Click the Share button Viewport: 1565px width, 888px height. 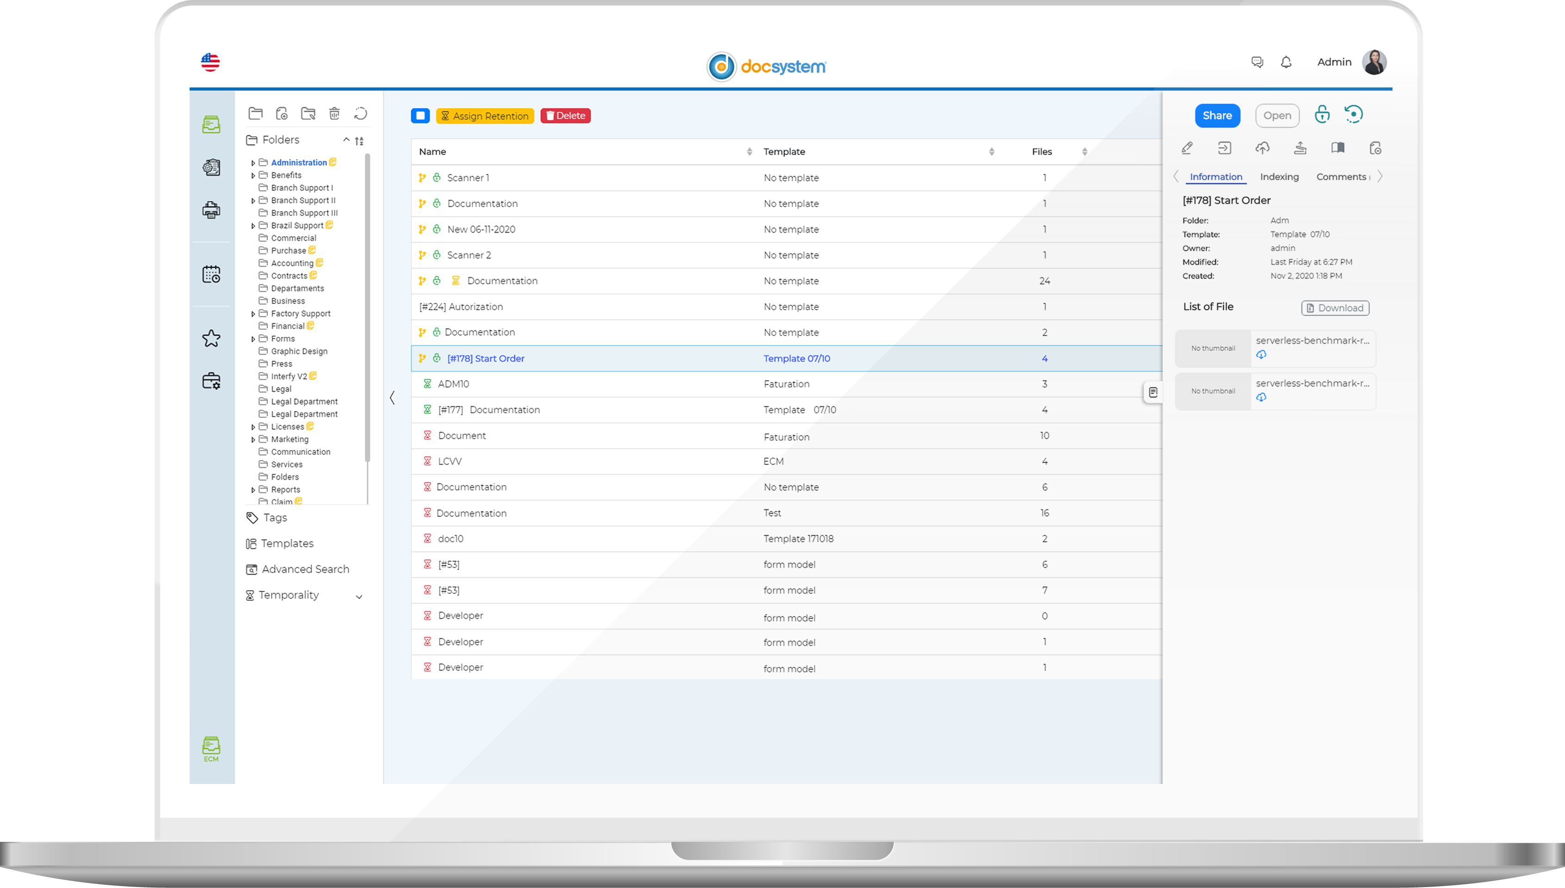click(x=1217, y=115)
